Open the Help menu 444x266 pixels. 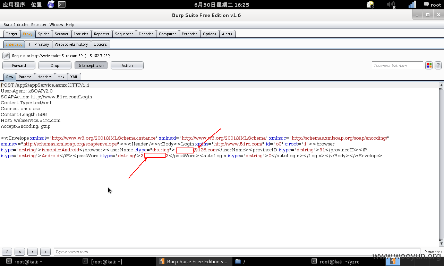pos(70,25)
